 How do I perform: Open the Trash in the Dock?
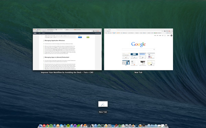coord(166,126)
